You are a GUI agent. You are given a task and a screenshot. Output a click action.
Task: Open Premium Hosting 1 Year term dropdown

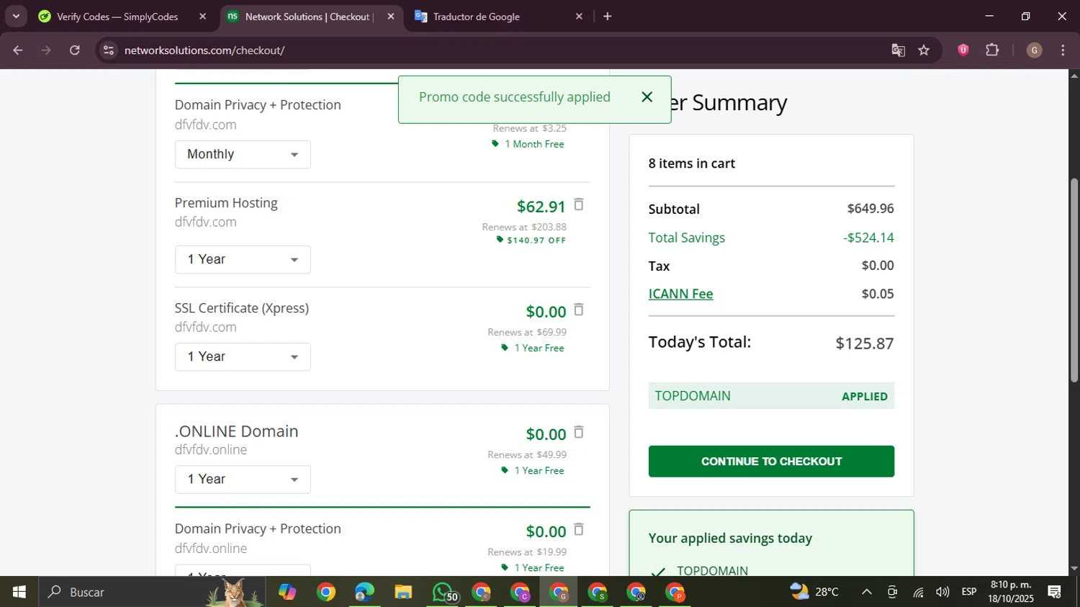(243, 259)
